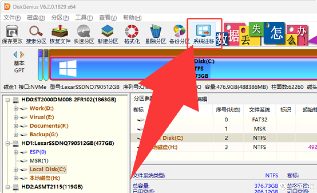This screenshot has width=317, height=193.
Task: Click the NTFS file system type value
Action: (x=272, y=175)
